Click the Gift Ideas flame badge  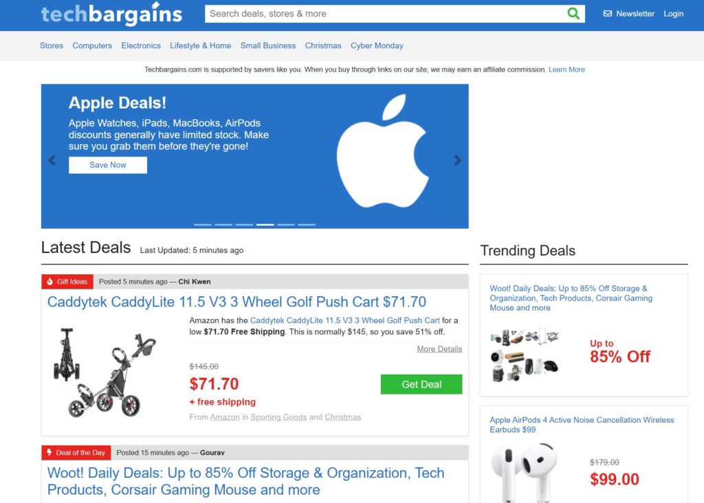pos(67,281)
